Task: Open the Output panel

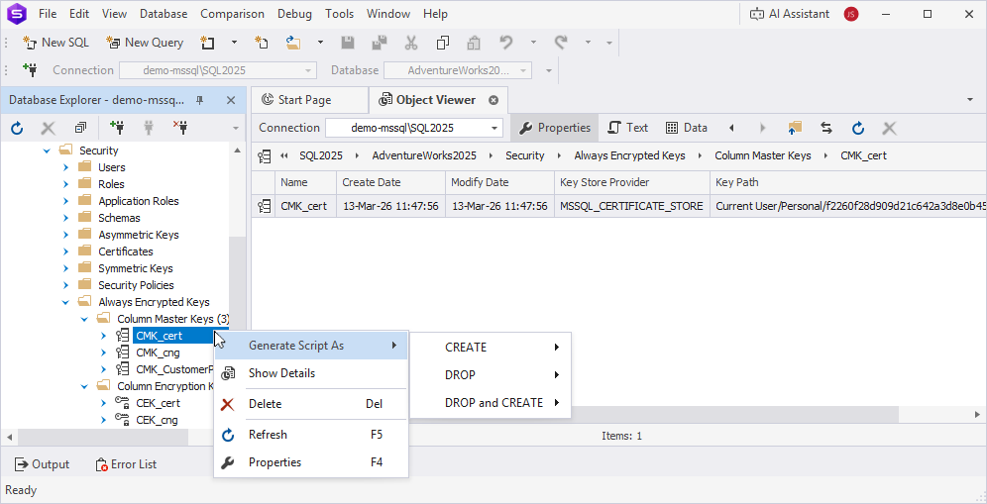Action: 42,464
